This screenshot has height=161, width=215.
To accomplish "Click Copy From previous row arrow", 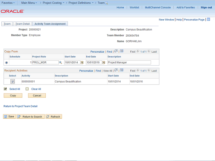I will pyautogui.click(x=138, y=51).
